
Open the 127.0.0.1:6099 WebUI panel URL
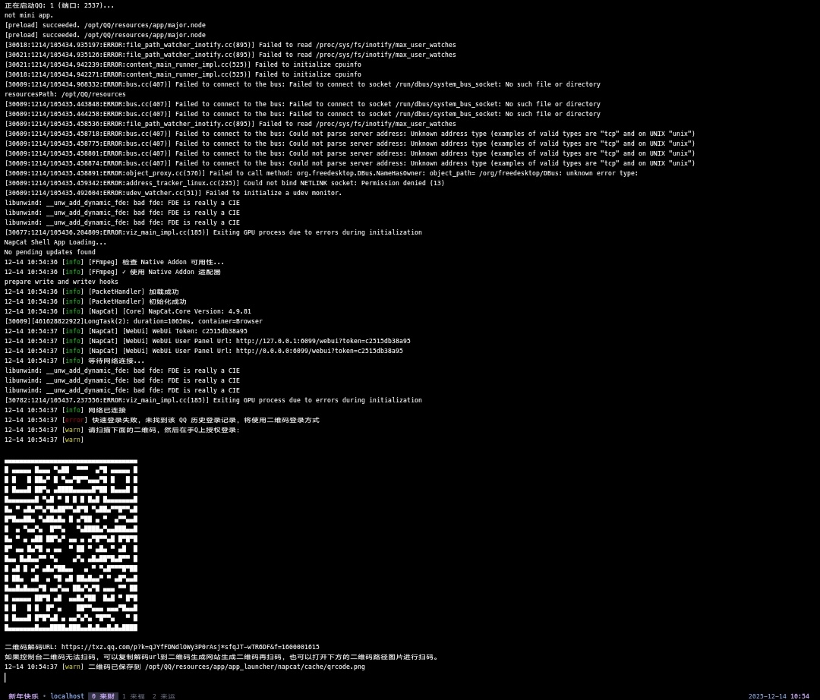(323, 342)
